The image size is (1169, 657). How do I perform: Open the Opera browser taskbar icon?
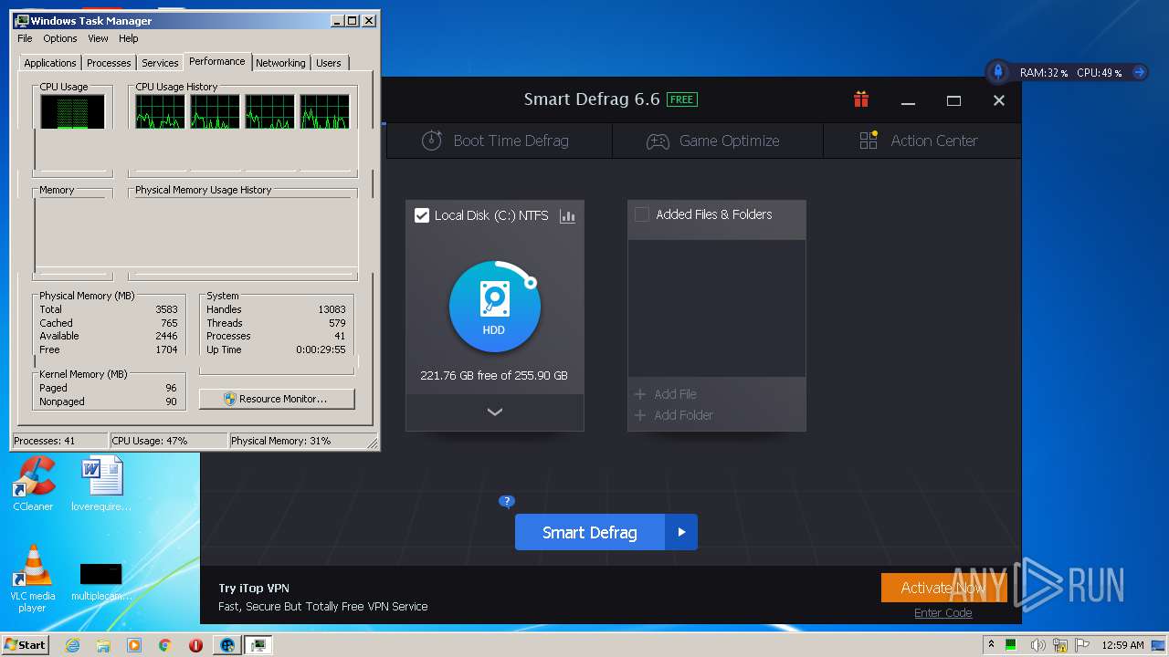(195, 645)
